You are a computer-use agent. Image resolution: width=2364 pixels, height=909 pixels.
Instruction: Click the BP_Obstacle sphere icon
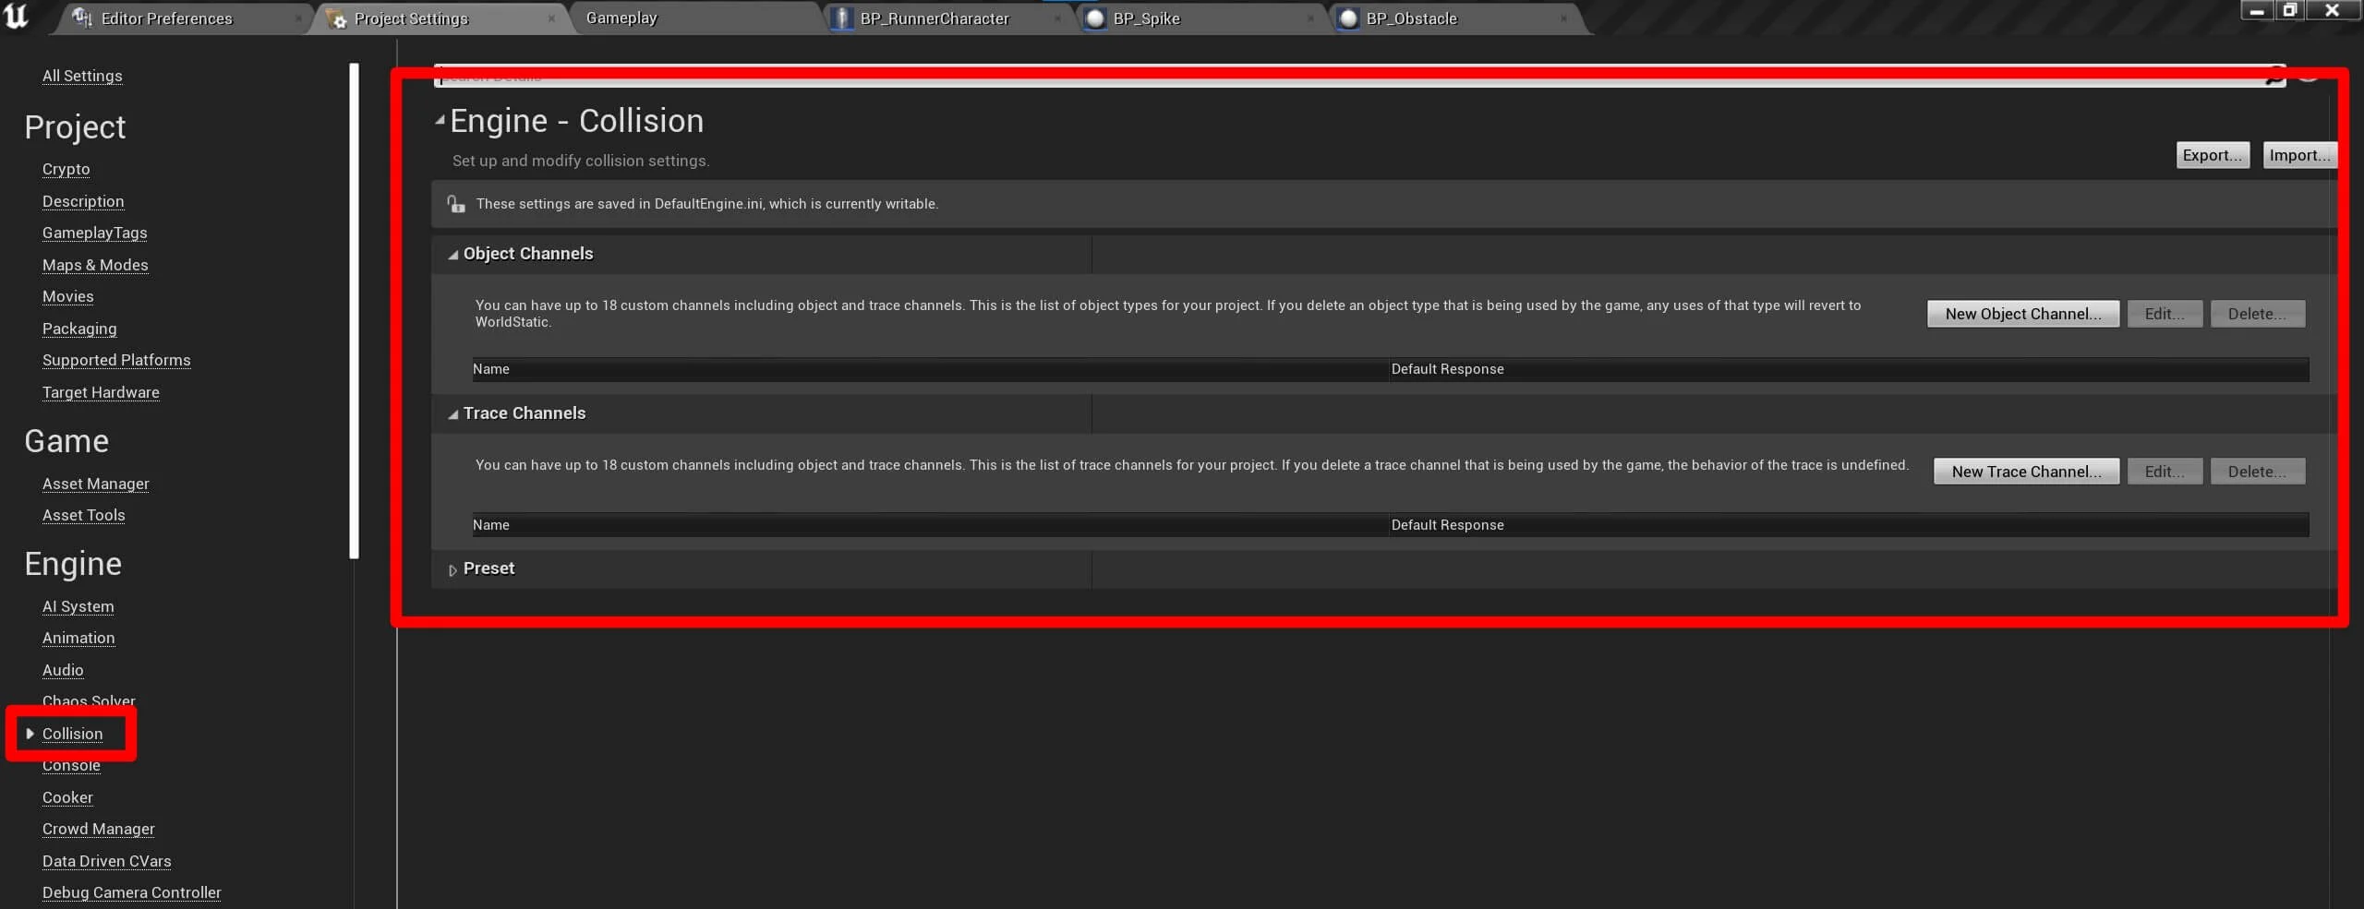coord(1348,18)
